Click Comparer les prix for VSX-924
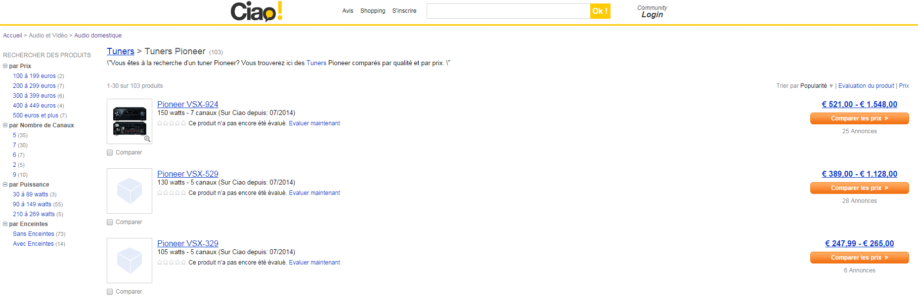 coord(859,118)
